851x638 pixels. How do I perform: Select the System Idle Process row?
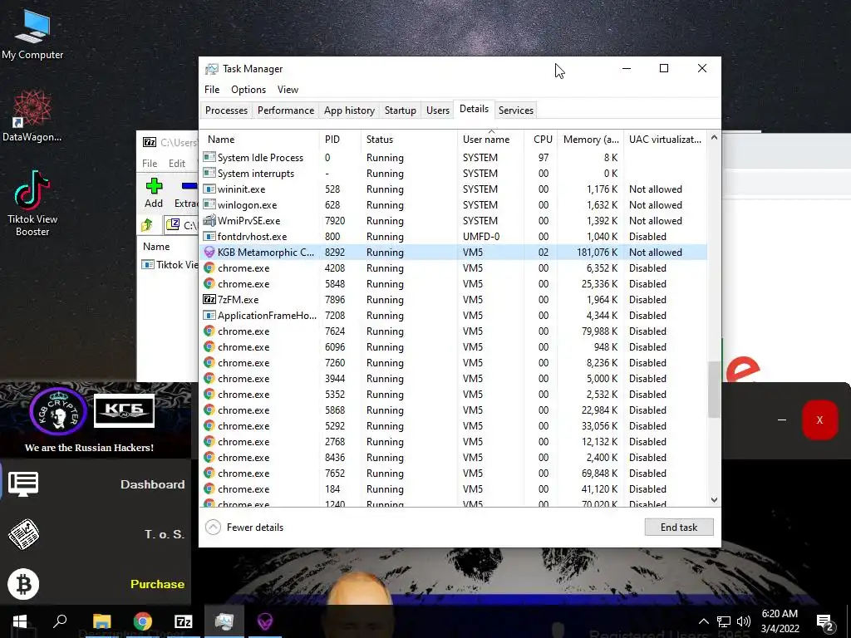coord(454,158)
